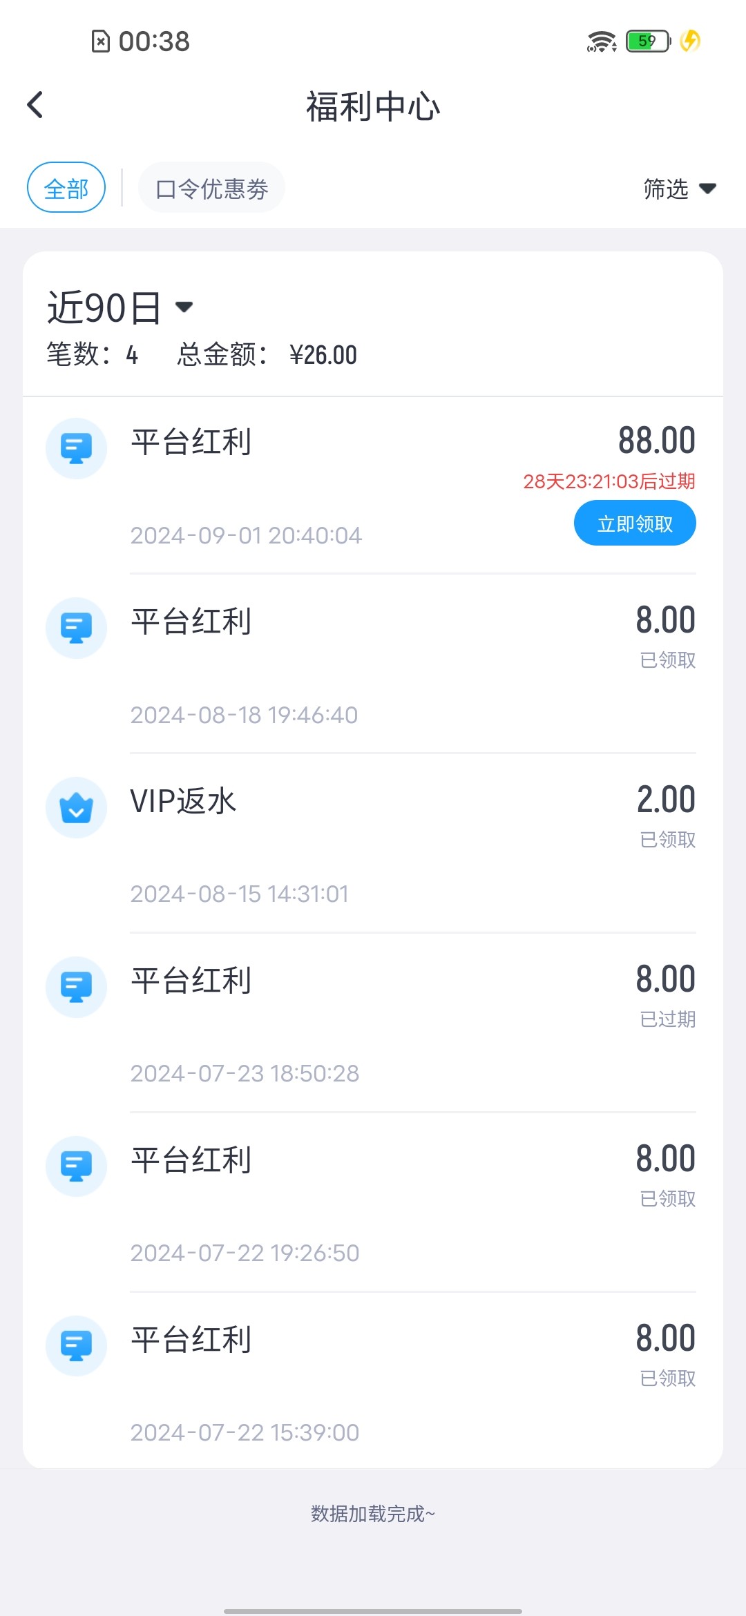746x1616 pixels.
Task: Open the 筛选 filter dropdown
Action: point(679,188)
